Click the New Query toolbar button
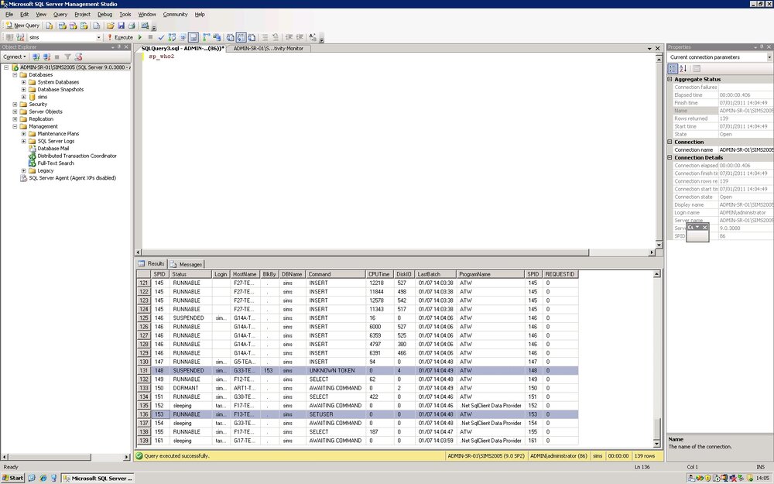 (x=22, y=26)
